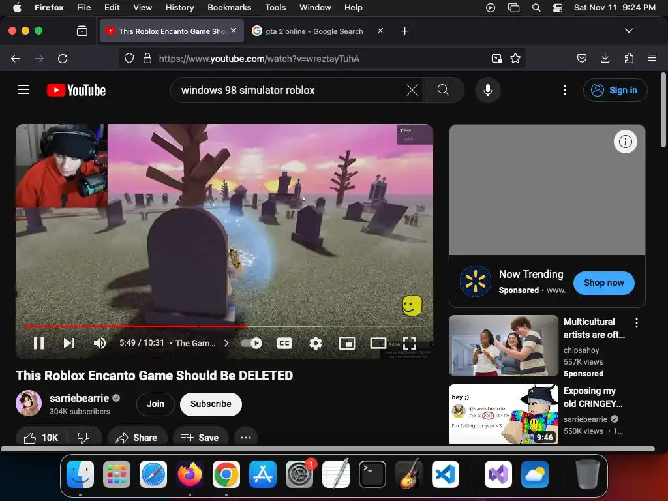The height and width of the screenshot is (501, 668).
Task: Open Terminal from the Dock
Action: [x=372, y=474]
